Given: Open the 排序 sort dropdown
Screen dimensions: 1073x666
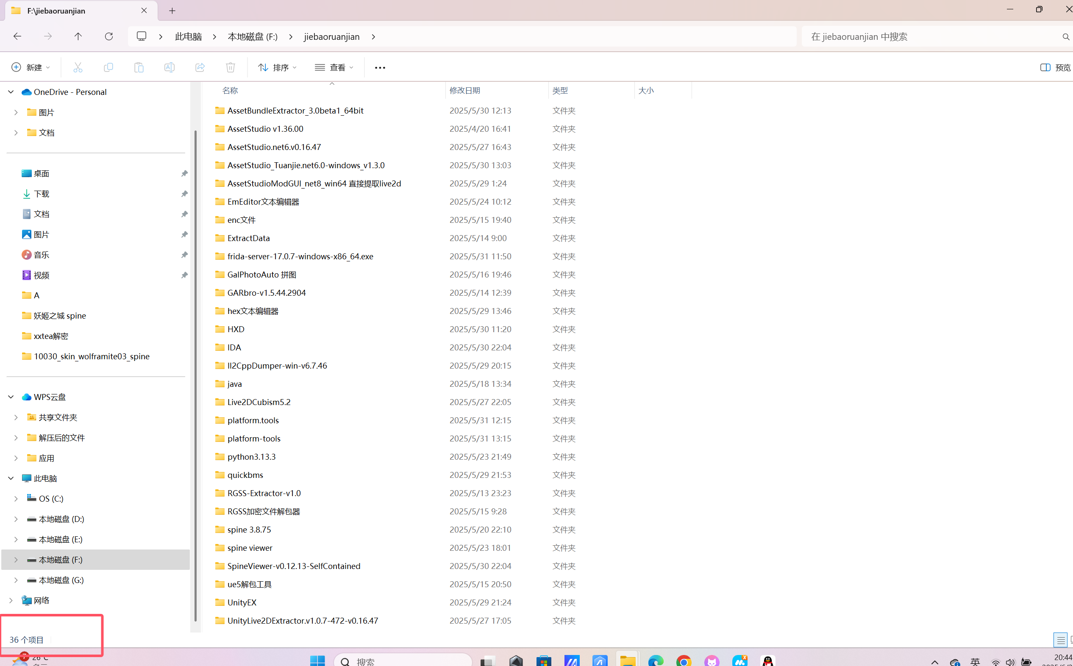Looking at the screenshot, I should point(278,67).
